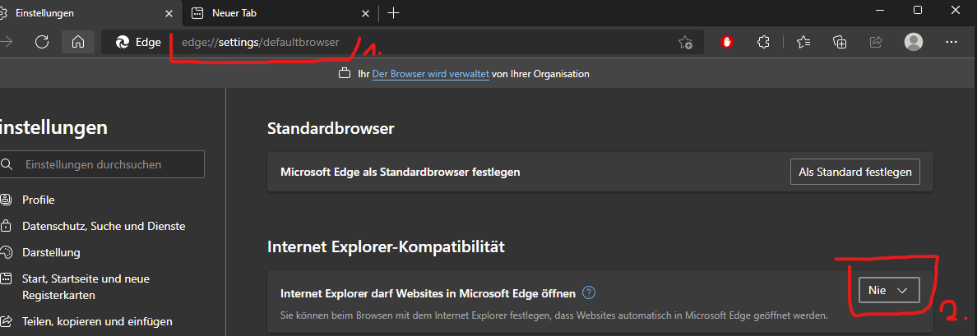Click the Share page icon
977x336 pixels.
pos(876,42)
